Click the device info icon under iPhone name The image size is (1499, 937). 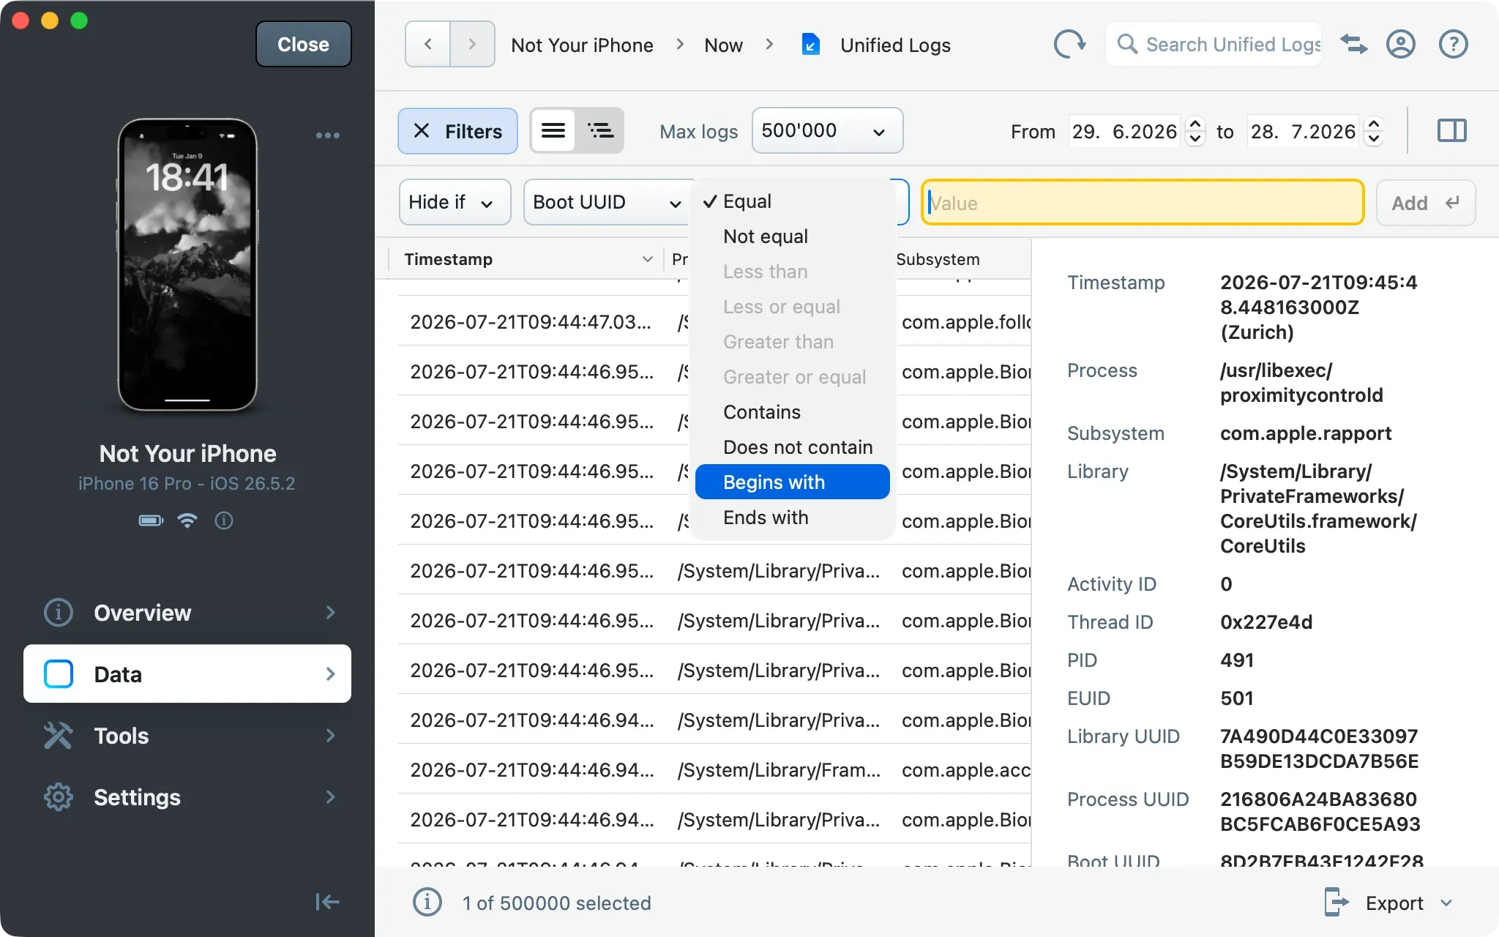coord(224,520)
